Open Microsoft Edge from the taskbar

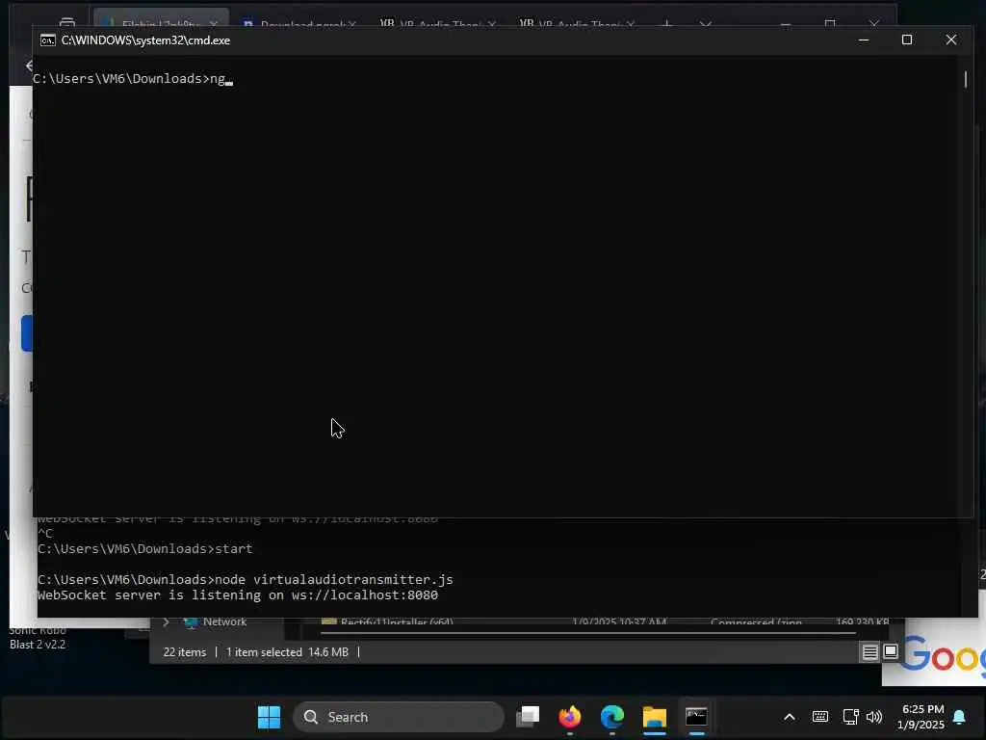tap(612, 717)
